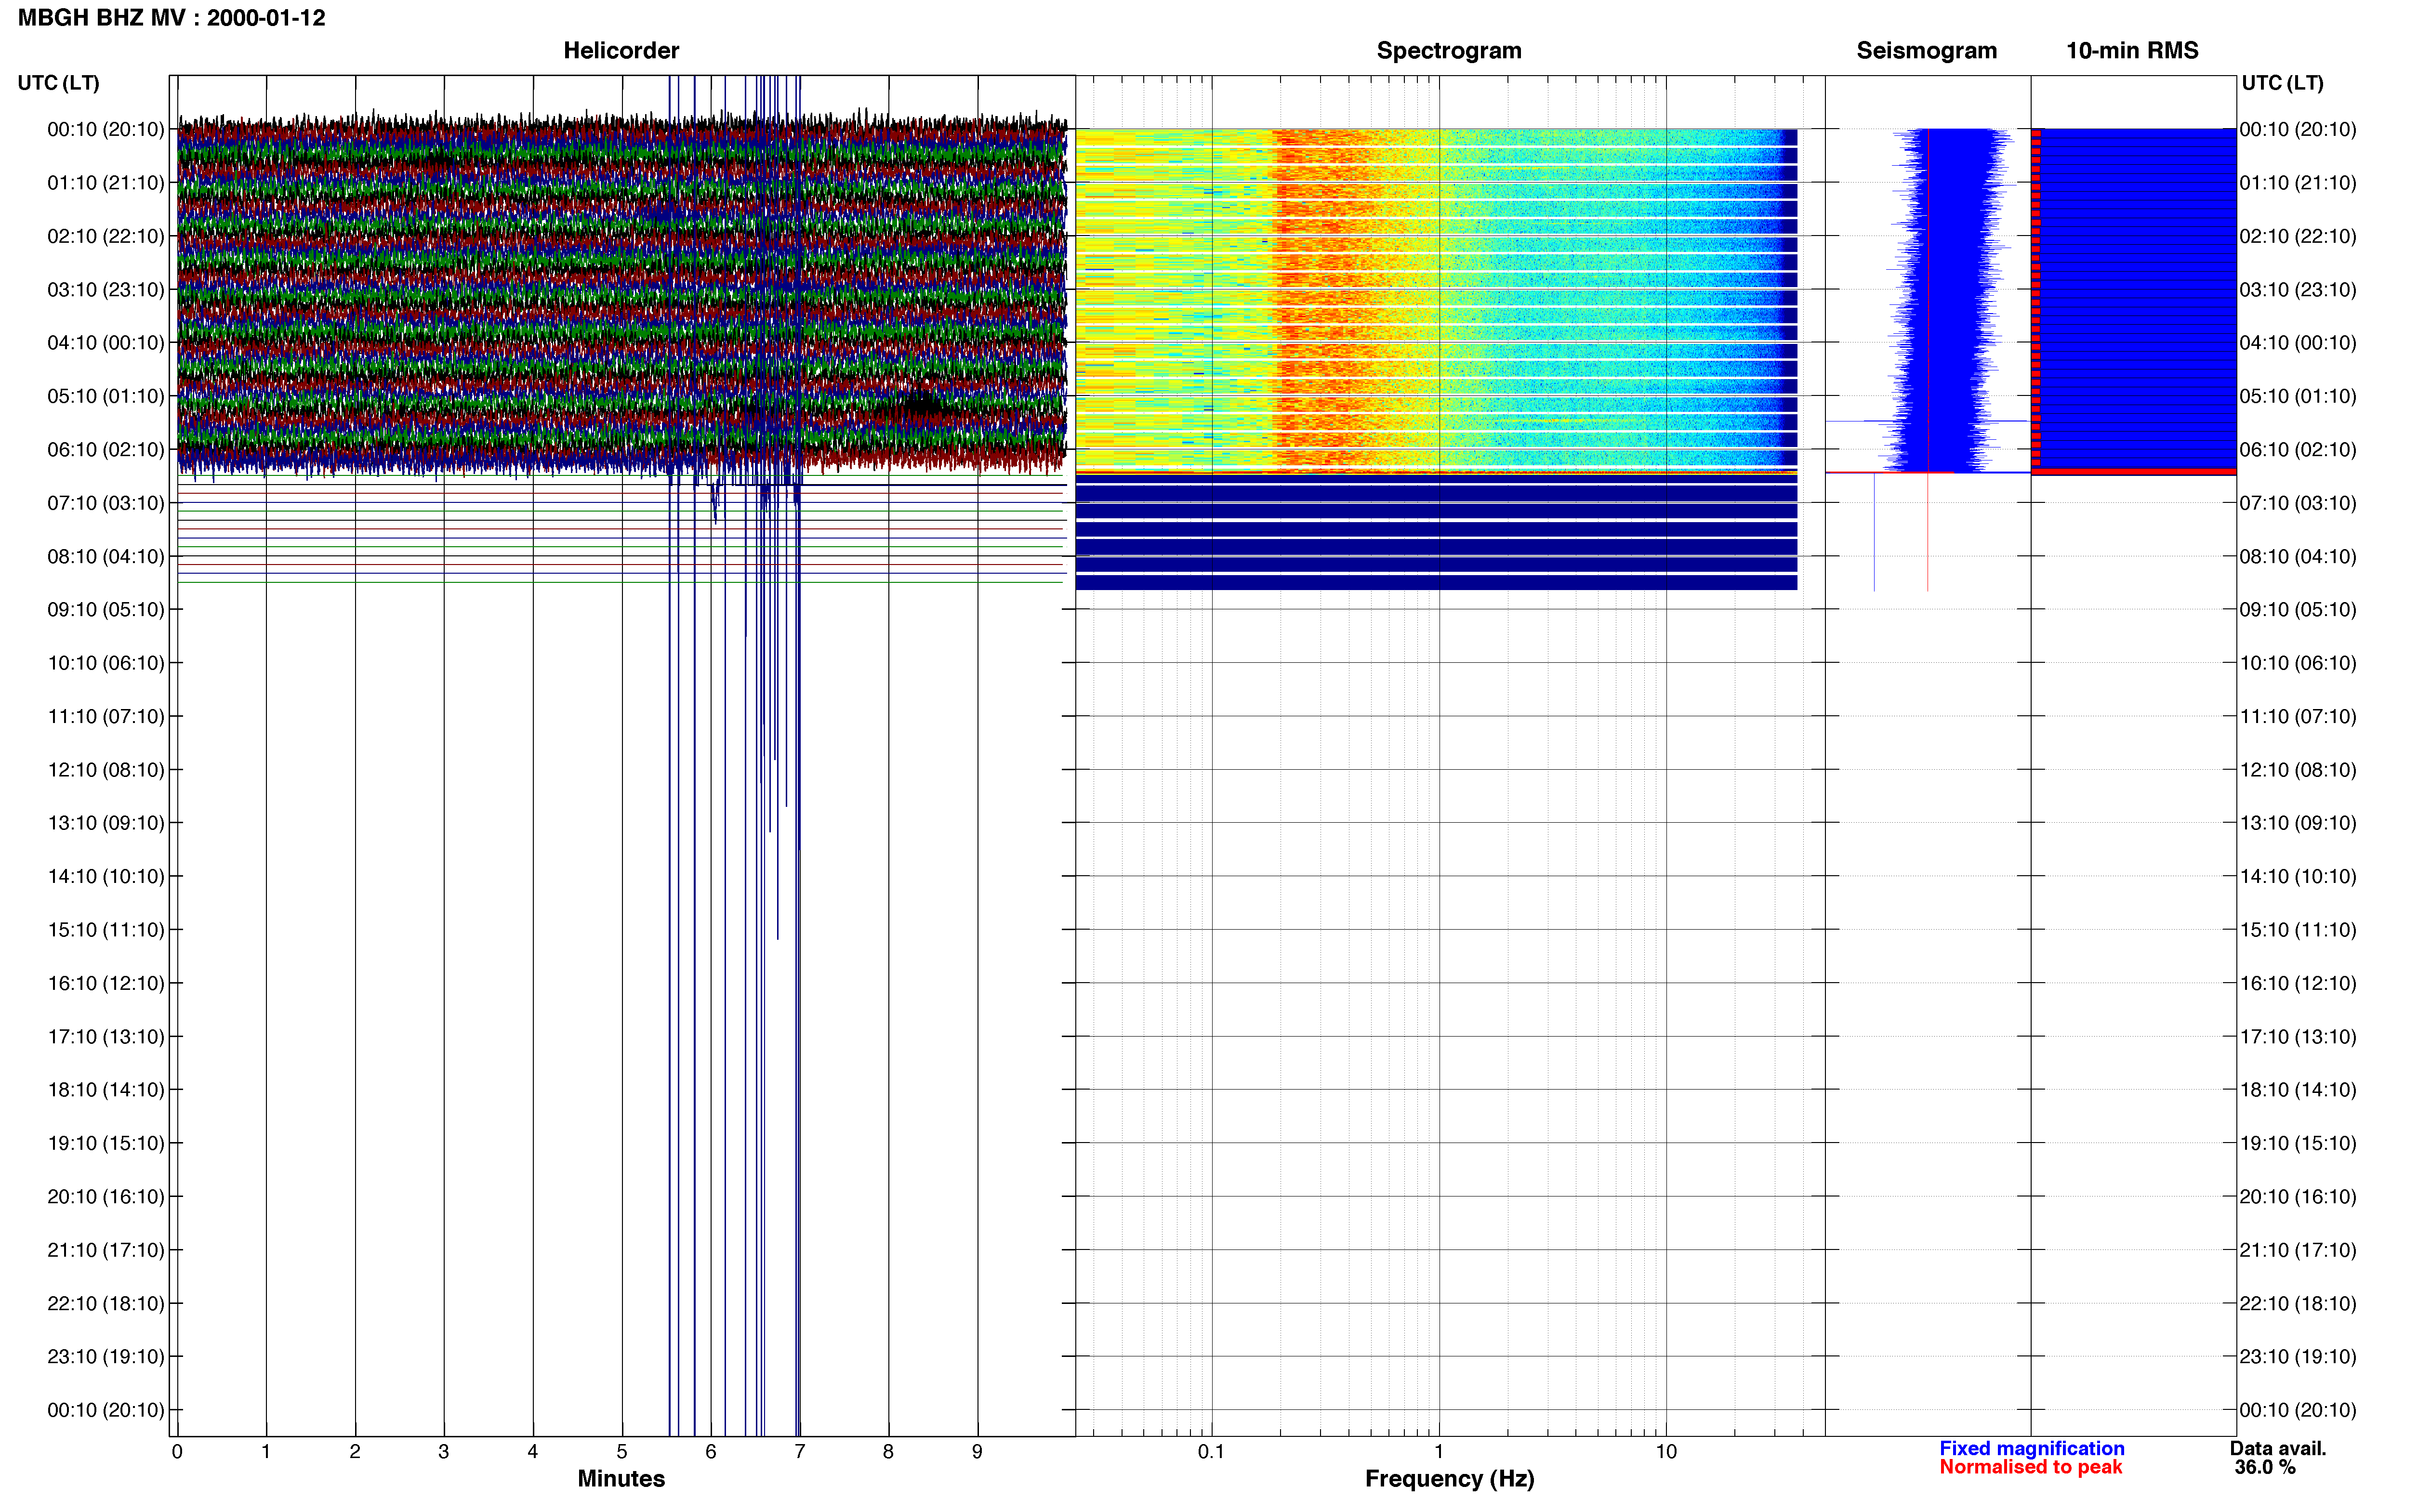
Task: Click Helicorder axis label 12:10 (08:10)
Action: point(106,770)
